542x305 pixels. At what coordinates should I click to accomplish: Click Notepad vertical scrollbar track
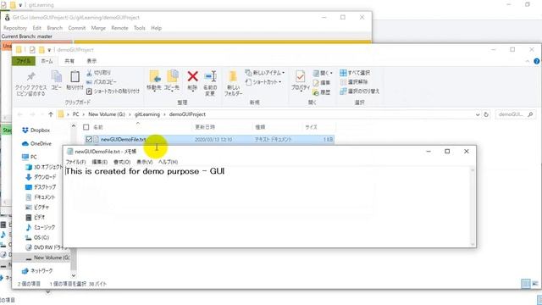coord(473,207)
